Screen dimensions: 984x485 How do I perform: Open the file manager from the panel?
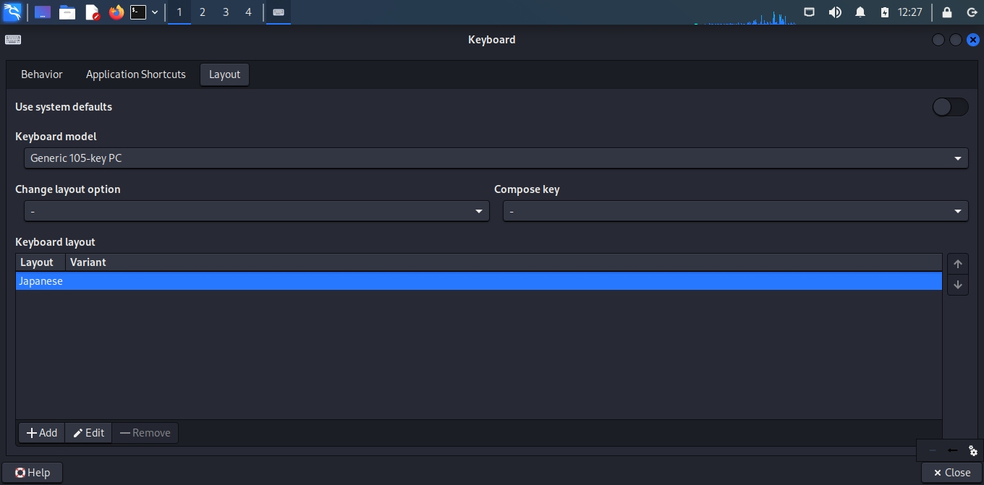click(67, 12)
